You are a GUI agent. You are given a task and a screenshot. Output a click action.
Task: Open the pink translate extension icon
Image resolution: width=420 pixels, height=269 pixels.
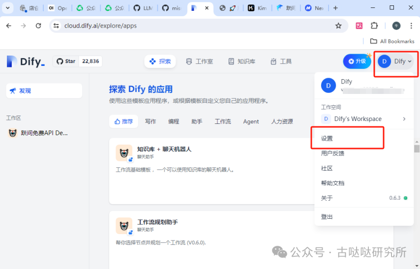click(x=359, y=26)
